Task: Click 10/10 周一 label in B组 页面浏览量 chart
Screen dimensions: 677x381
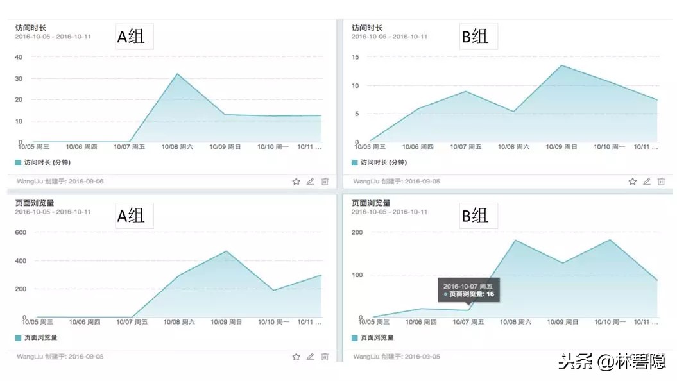Action: [610, 322]
